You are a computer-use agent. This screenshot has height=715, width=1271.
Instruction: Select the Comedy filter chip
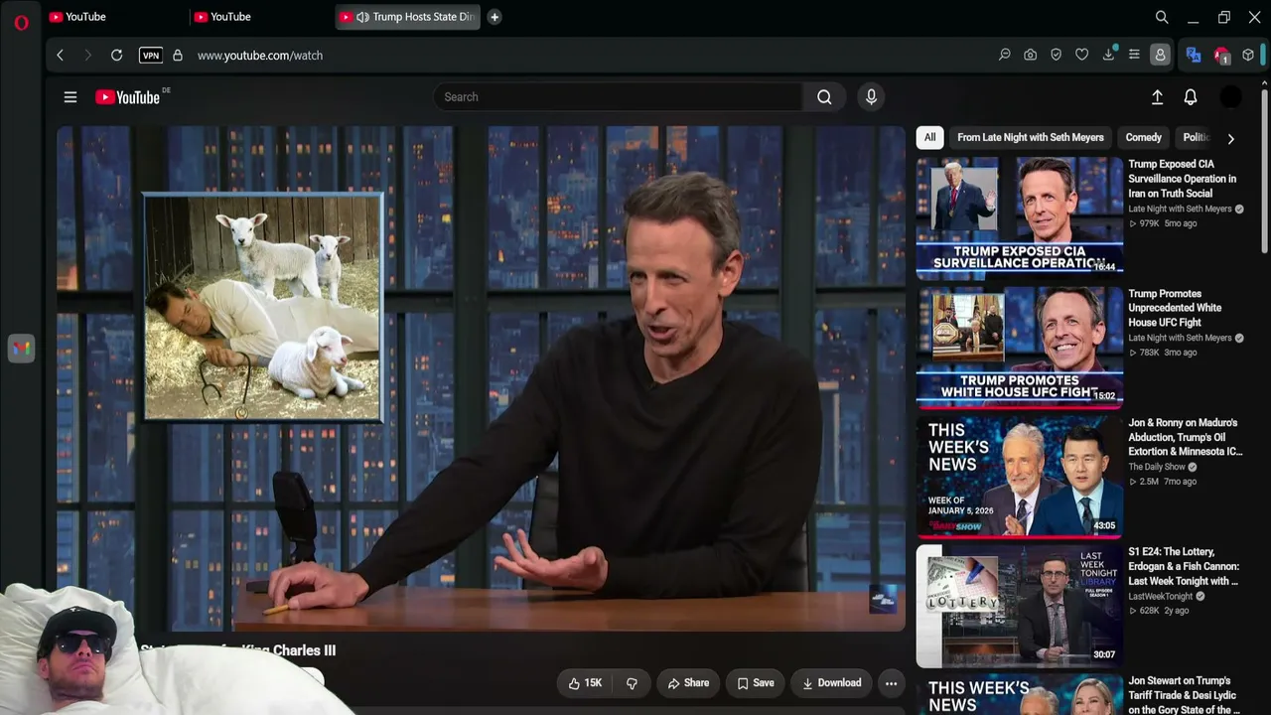pyautogui.click(x=1143, y=137)
